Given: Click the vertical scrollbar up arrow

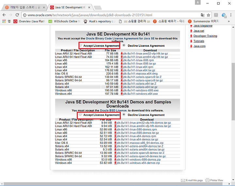Looking at the screenshot, I should (x=233, y=27).
